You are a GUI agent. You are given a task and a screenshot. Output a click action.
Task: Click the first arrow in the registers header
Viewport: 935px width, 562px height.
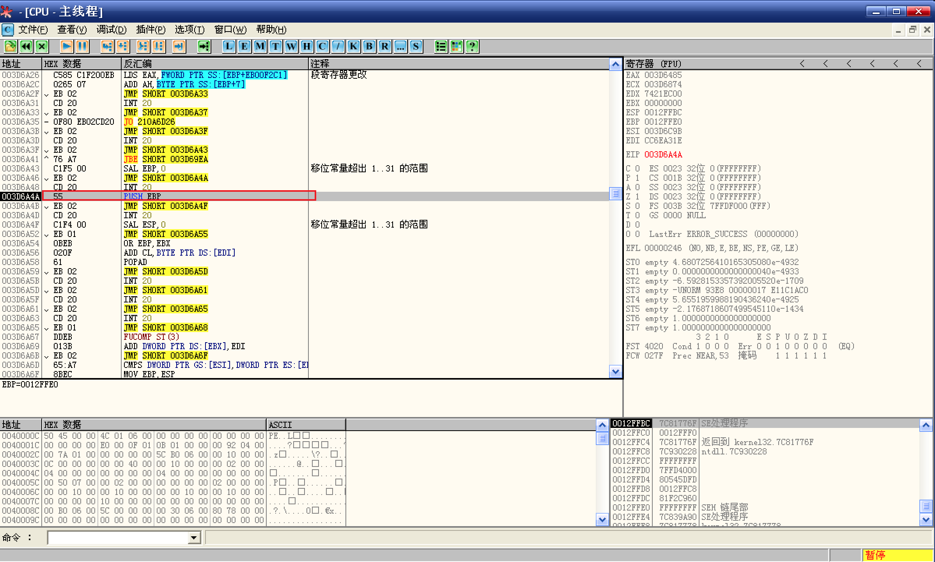coord(802,64)
